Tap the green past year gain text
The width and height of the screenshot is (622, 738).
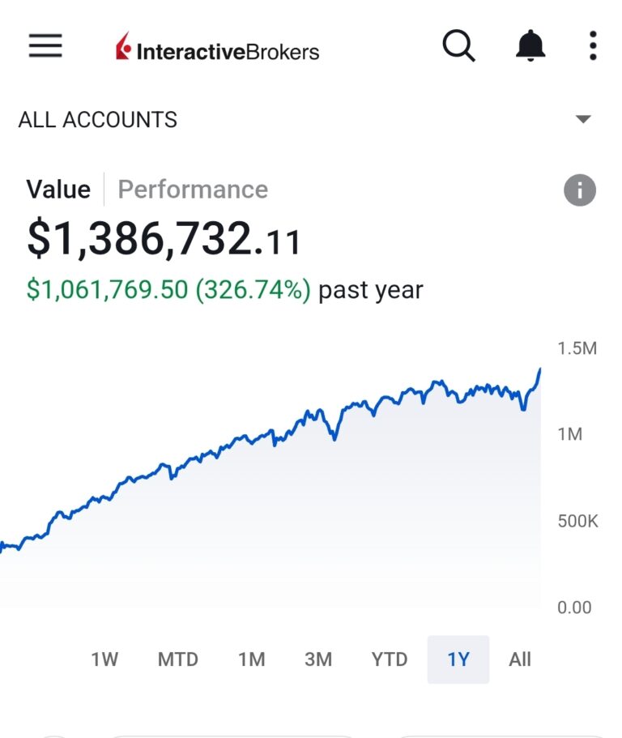pyautogui.click(x=168, y=290)
